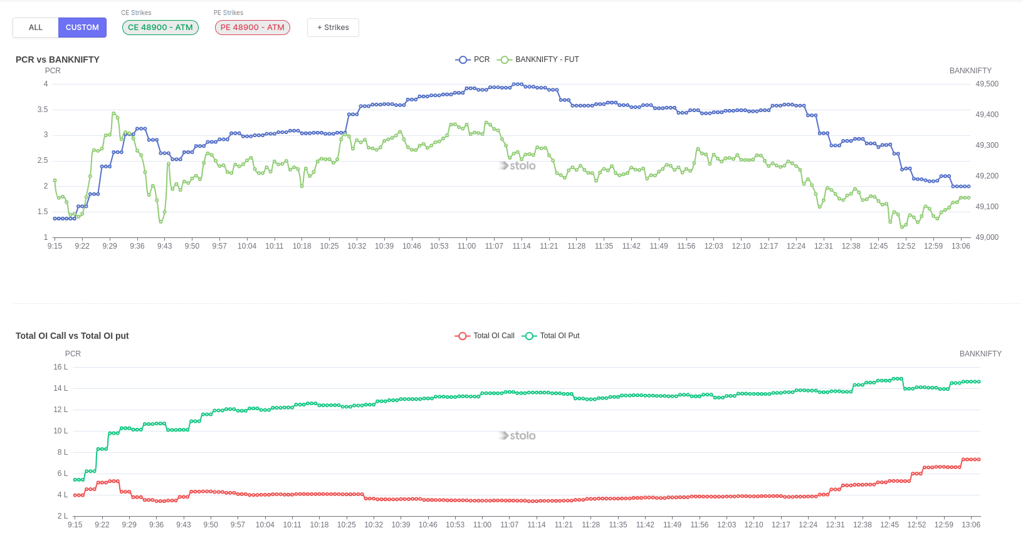Image resolution: width=1023 pixels, height=538 pixels.
Task: Click the Total OI Put legend label text
Action: point(558,336)
